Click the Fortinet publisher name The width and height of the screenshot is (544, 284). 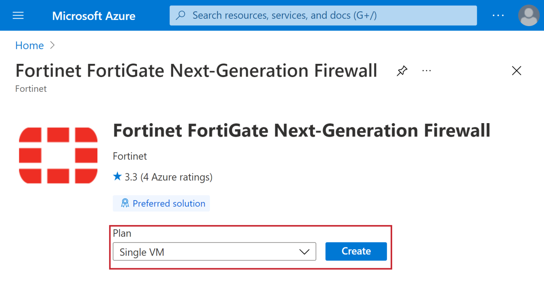tap(130, 156)
